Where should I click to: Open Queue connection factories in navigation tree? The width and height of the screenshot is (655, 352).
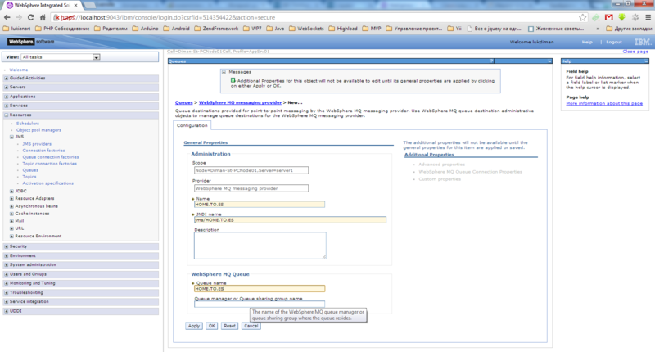point(51,157)
